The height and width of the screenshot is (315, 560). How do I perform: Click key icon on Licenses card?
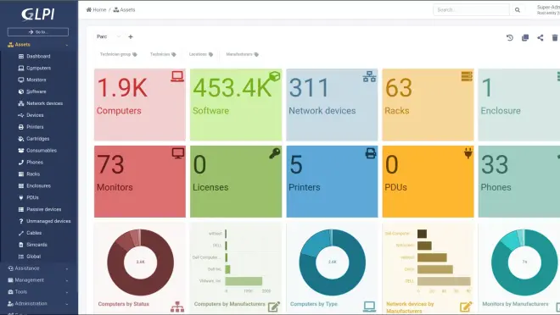coord(274,153)
